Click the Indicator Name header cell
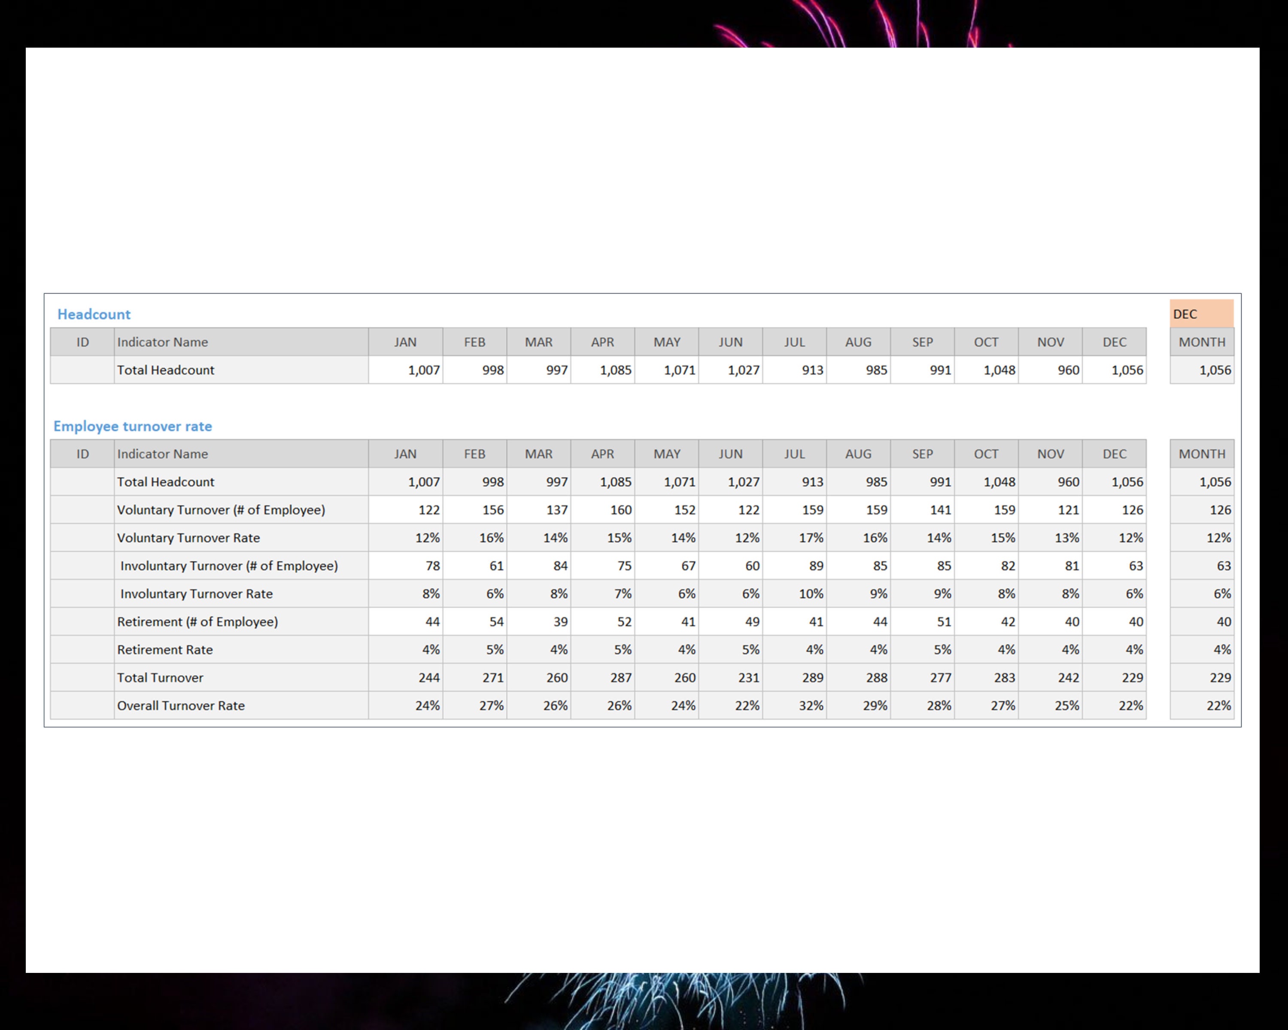 click(x=162, y=342)
